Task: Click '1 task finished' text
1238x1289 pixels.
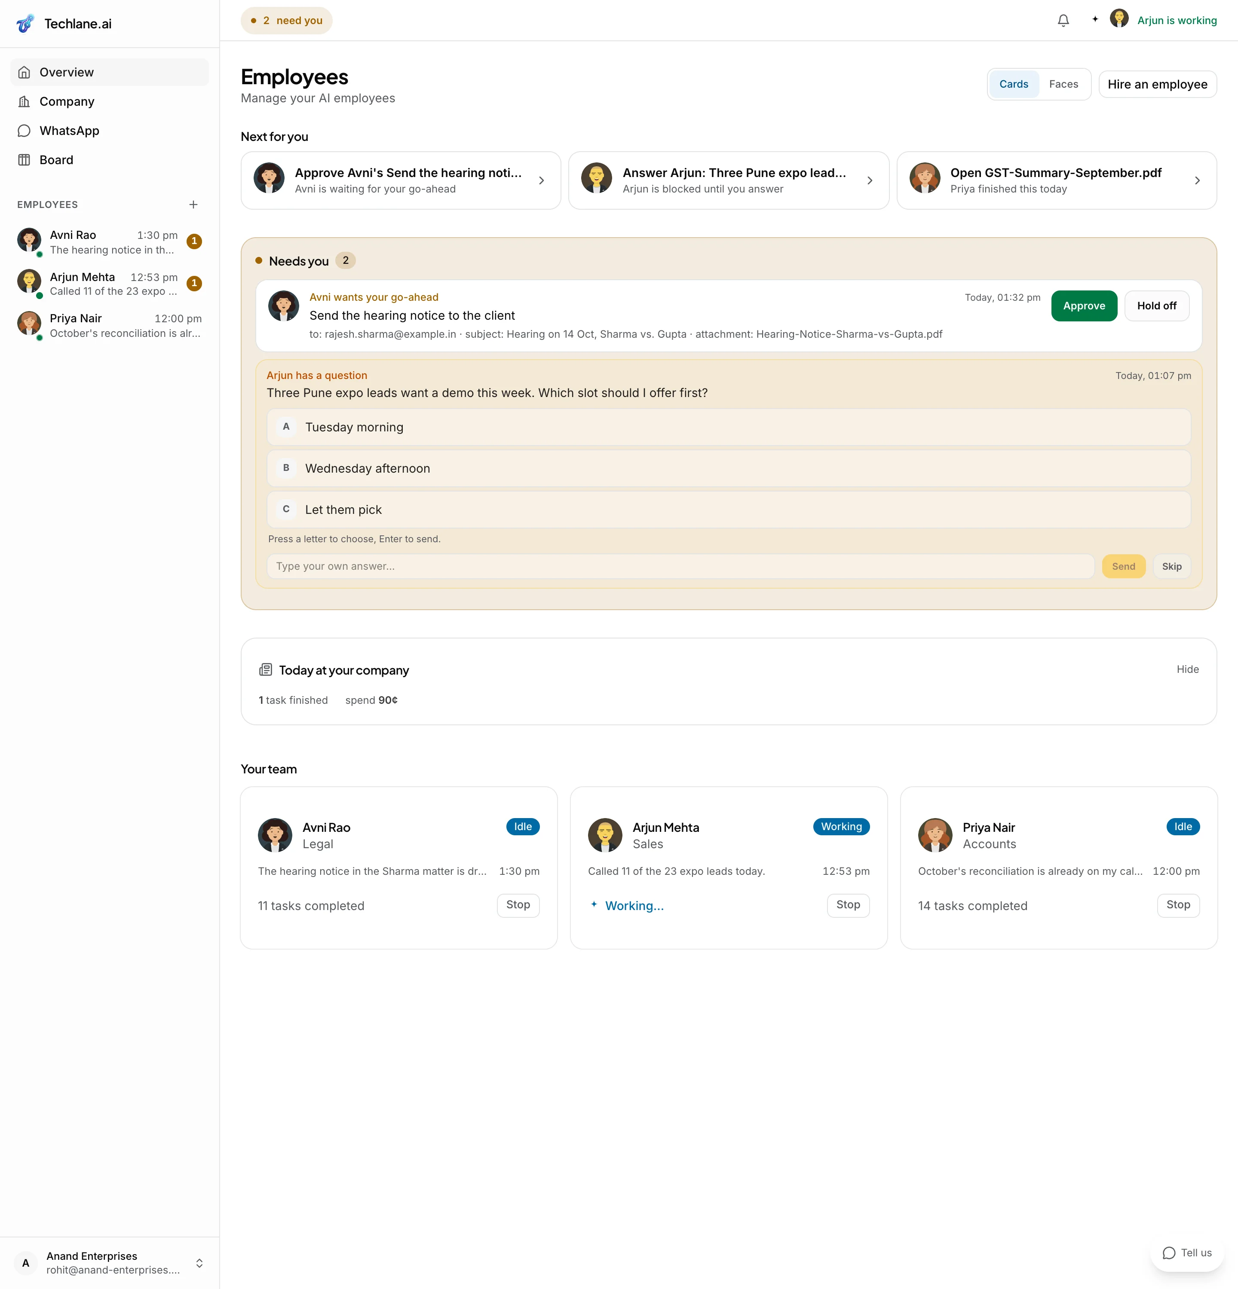Action: tap(293, 700)
